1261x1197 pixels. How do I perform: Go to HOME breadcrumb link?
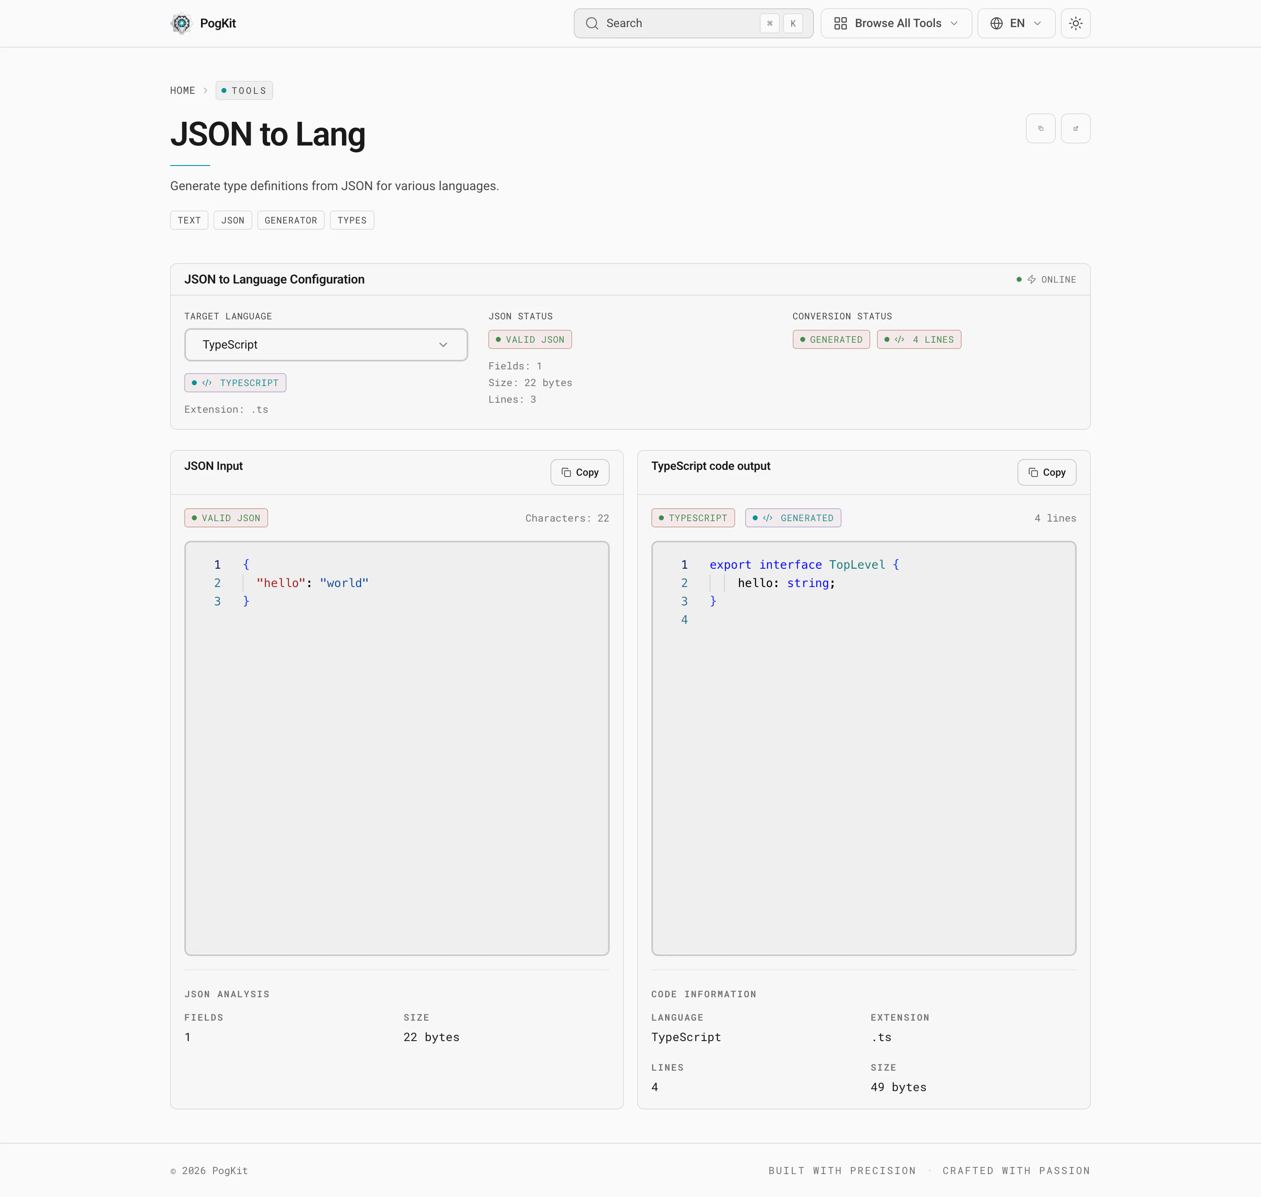point(183,90)
